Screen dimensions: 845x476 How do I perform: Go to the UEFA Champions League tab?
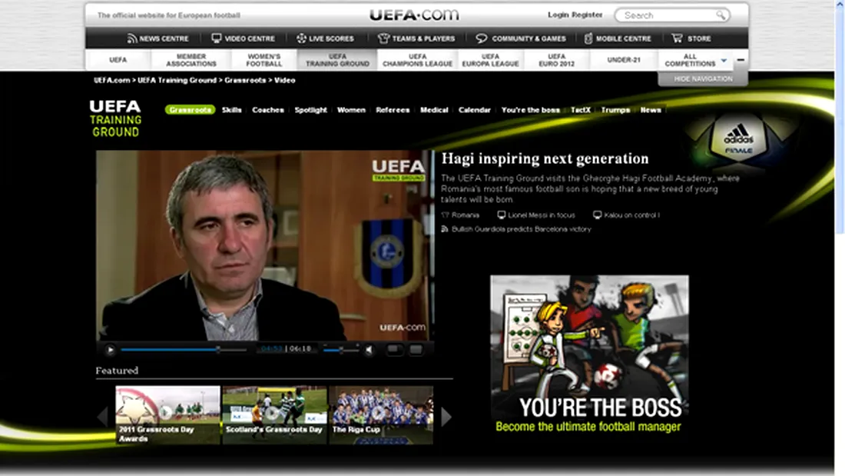(418, 60)
